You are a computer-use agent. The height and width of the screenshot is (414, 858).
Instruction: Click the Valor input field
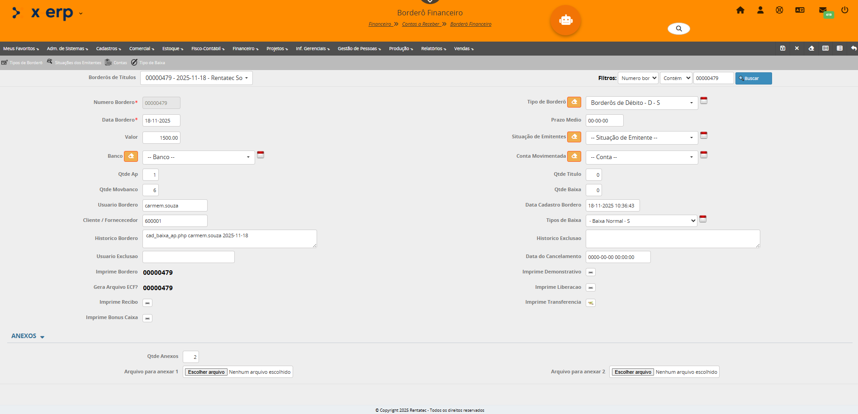161,138
